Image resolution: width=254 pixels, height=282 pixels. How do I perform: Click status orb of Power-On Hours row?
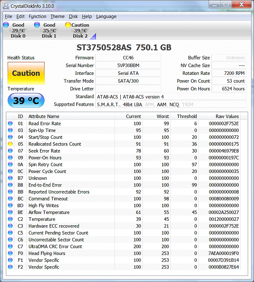point(10,158)
